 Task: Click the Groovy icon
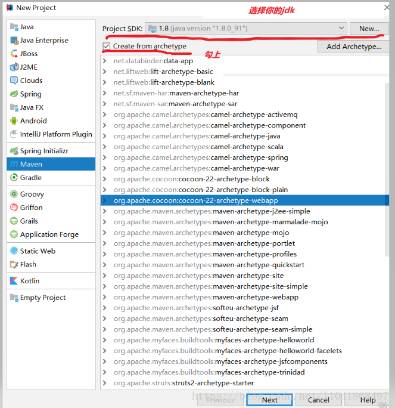(14, 194)
